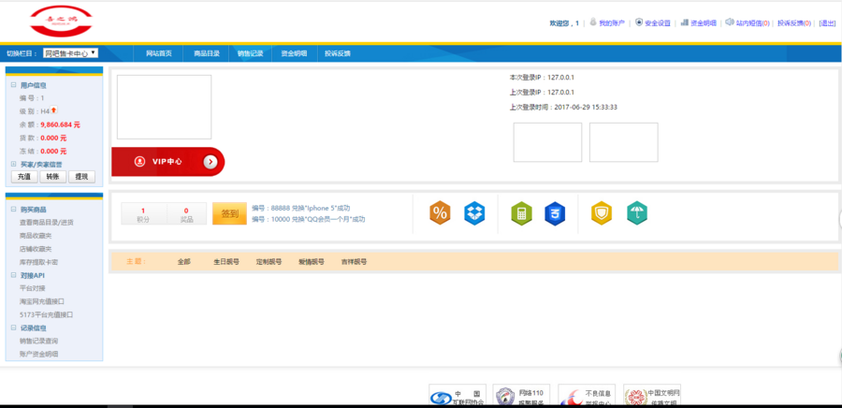Open 账户资金明细 in sidebar
The image size is (842, 408).
[38, 354]
